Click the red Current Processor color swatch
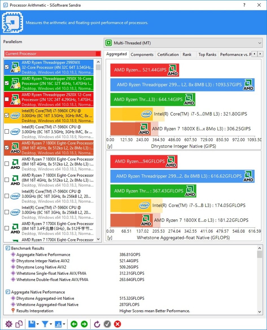Screen dimensions: 267x330 point(98,54)
